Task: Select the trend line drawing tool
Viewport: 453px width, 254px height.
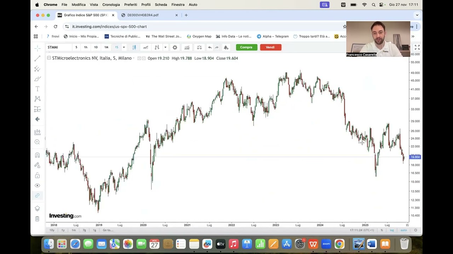Action: click(37, 59)
